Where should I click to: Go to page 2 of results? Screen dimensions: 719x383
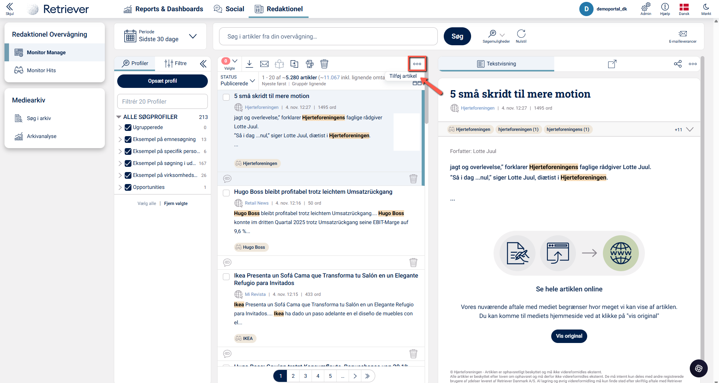pyautogui.click(x=293, y=376)
